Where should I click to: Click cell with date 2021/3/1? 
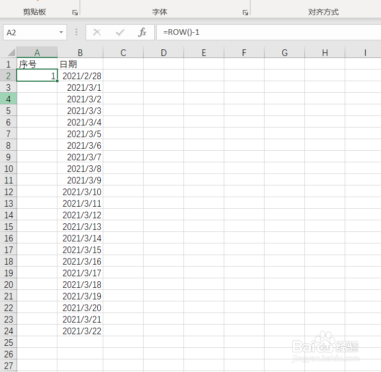pos(80,87)
